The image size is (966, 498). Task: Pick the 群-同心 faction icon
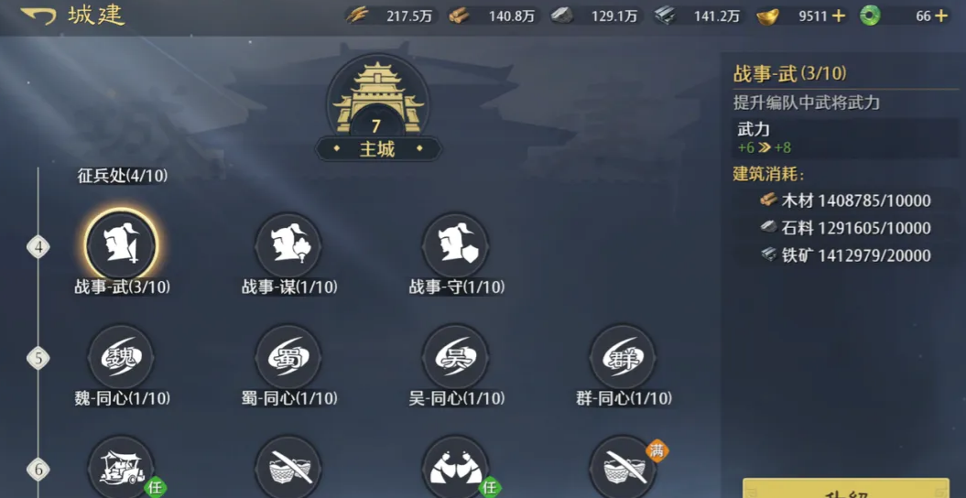point(623,356)
